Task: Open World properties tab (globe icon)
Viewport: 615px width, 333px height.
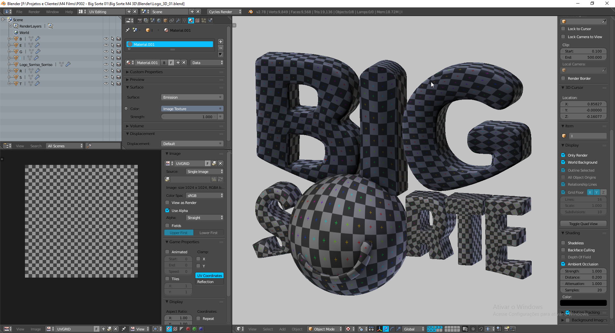Action: (159, 20)
